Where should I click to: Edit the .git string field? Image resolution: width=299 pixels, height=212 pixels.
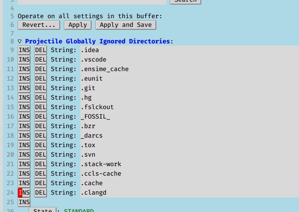(190, 88)
